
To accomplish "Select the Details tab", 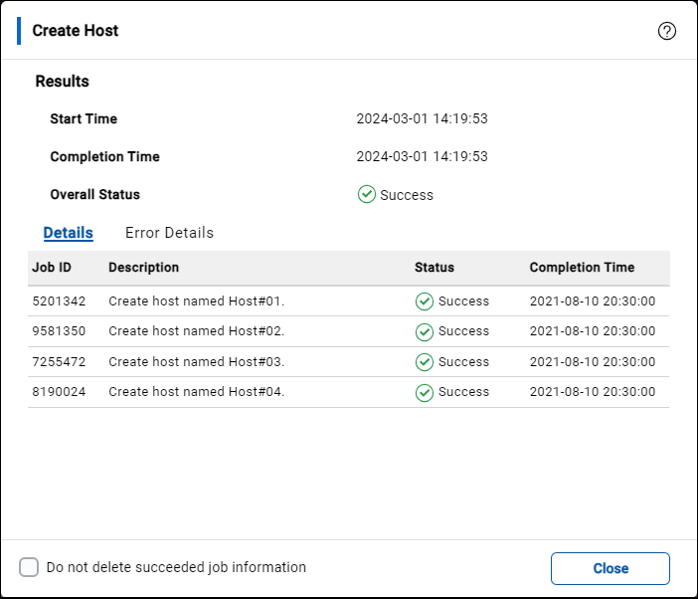I will pyautogui.click(x=68, y=233).
